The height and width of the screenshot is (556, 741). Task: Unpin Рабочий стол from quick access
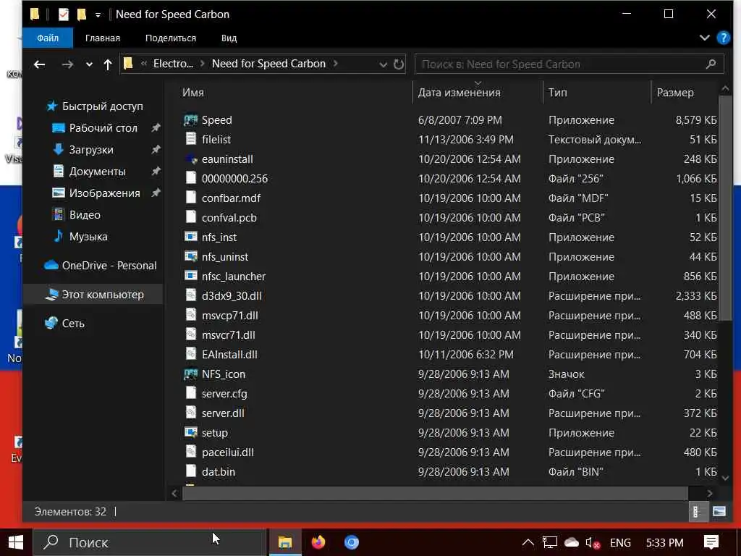pos(156,127)
